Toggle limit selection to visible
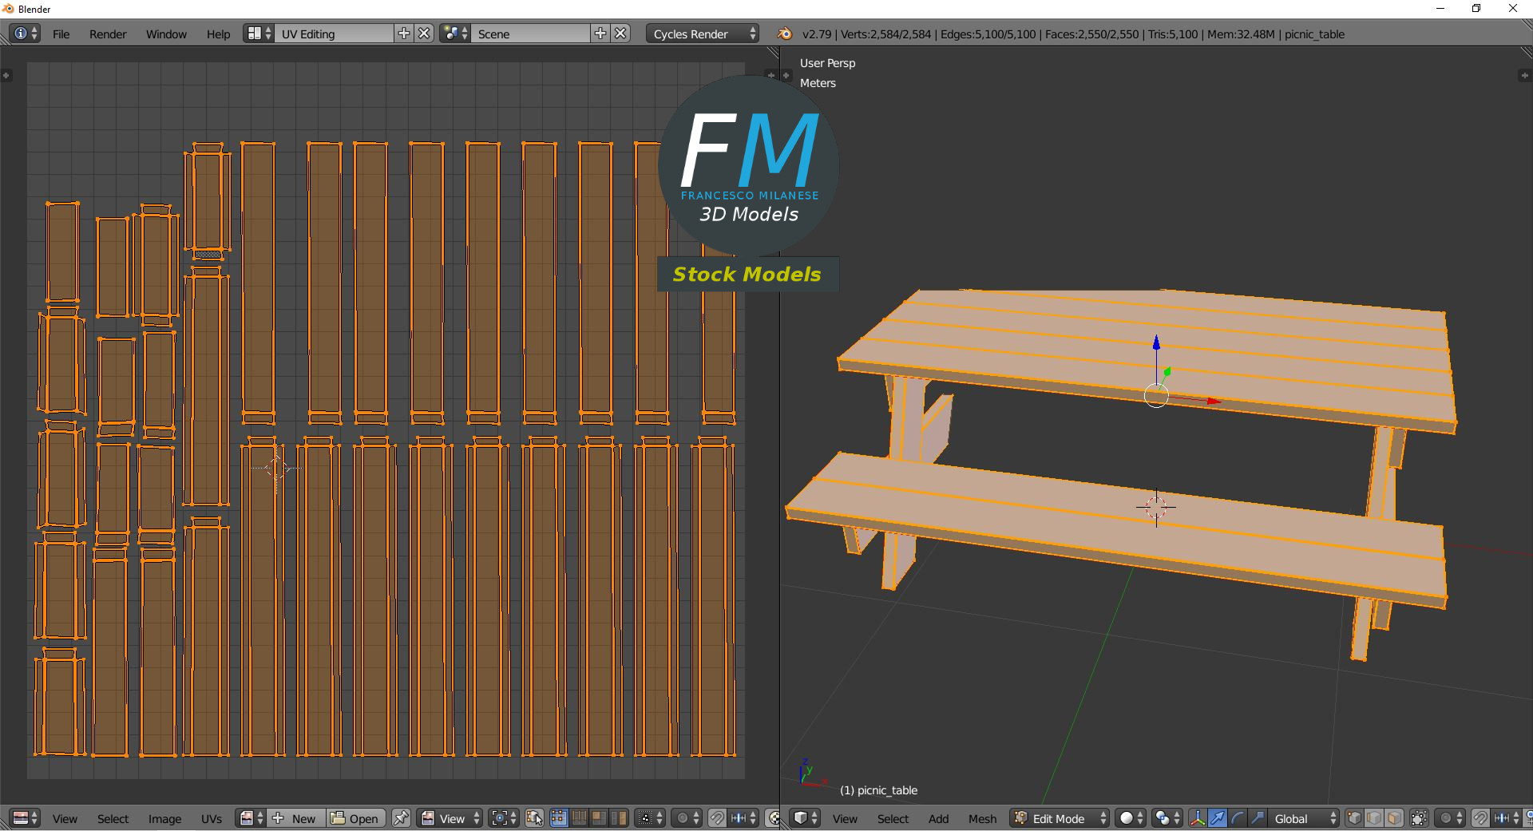The height and width of the screenshot is (831, 1533). click(x=1419, y=818)
